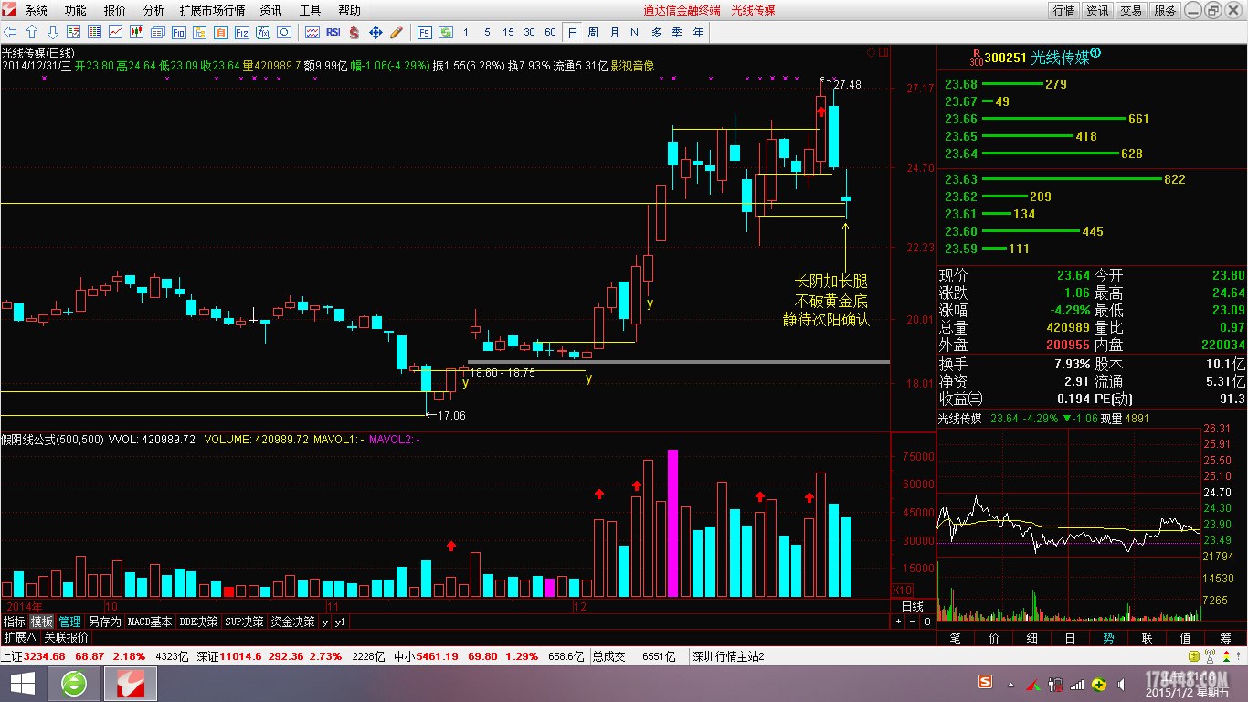Click the minus zoom button beside 日线
The height and width of the screenshot is (702, 1248).
(x=912, y=622)
